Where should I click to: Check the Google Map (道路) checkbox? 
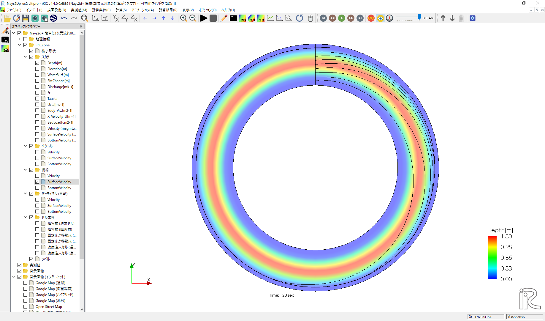tap(26, 283)
